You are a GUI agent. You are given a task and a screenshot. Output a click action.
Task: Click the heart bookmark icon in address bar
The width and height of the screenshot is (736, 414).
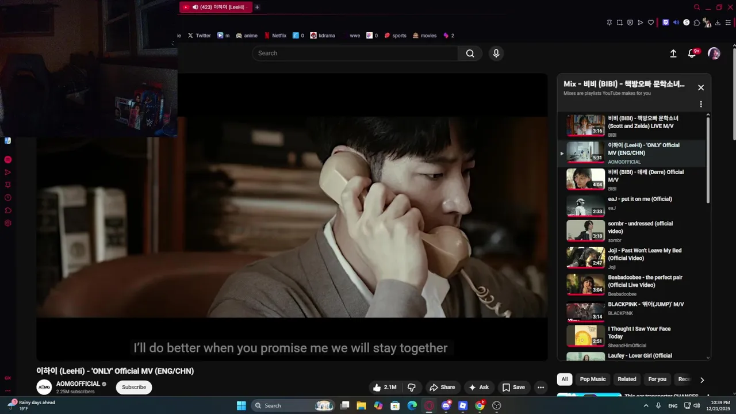tap(651, 22)
